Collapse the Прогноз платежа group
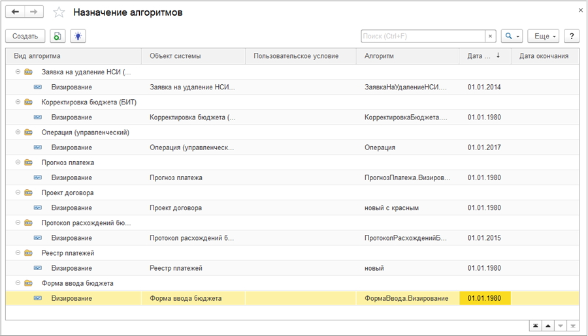The image size is (588, 336). pyautogui.click(x=16, y=162)
